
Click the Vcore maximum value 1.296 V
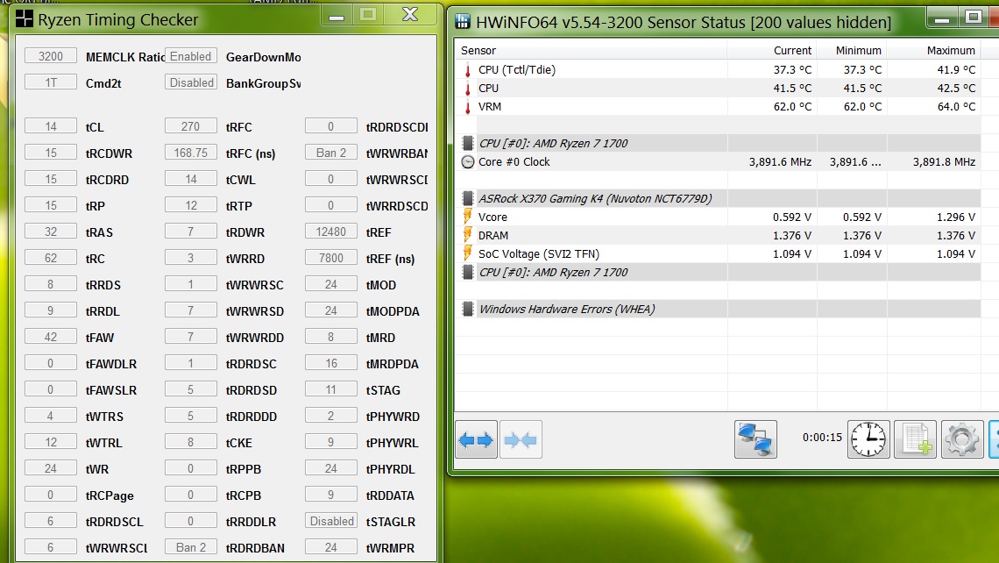pos(956,217)
